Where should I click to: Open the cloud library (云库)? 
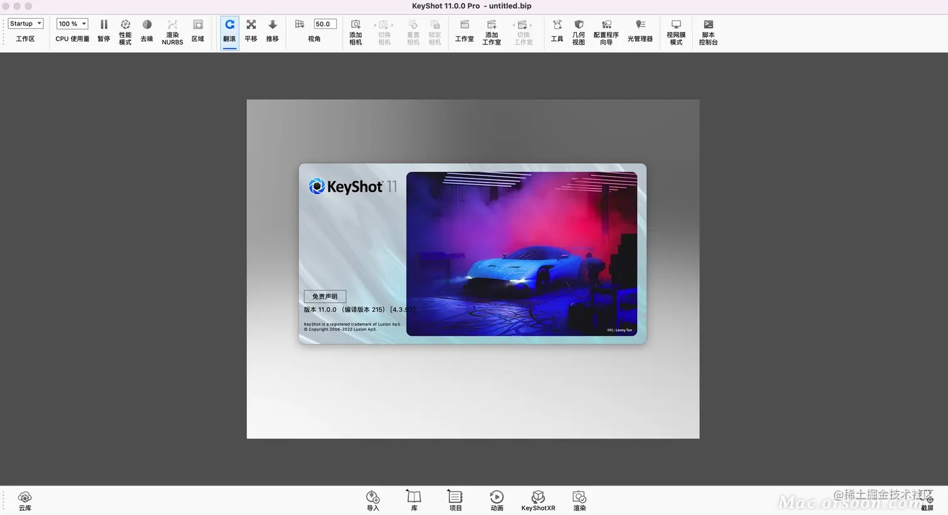tap(25, 501)
